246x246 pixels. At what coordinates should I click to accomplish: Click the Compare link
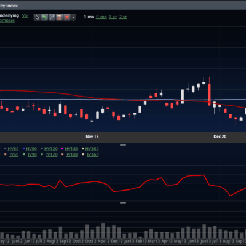[7, 20]
